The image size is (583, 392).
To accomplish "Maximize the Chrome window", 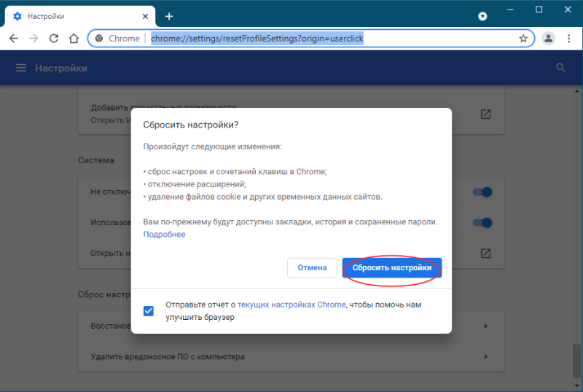I will coord(539,9).
